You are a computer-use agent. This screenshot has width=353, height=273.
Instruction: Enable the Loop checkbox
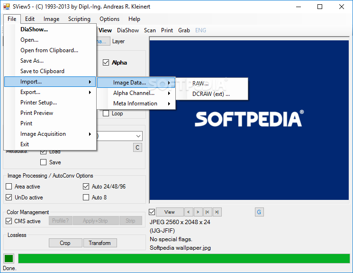click(x=106, y=113)
